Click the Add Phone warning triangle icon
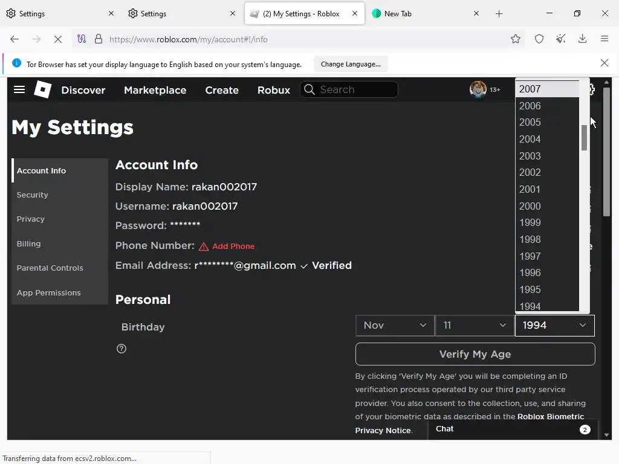 (x=204, y=246)
